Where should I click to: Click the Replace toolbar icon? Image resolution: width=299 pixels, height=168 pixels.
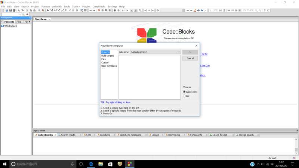click(x=43, y=10)
